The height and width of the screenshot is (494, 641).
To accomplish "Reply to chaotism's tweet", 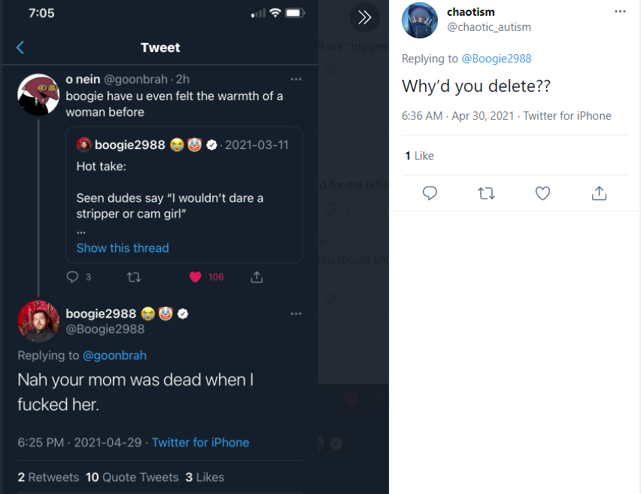I will [x=430, y=193].
